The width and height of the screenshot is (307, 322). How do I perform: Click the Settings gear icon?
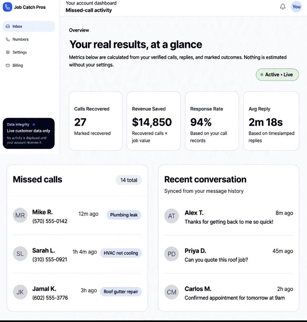coord(8,52)
